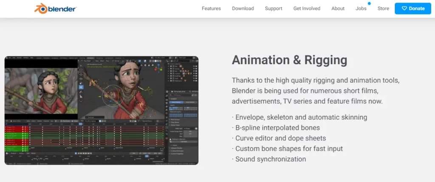Expand the Viewport Display panel in properties
The image size is (435, 182).
177,148
